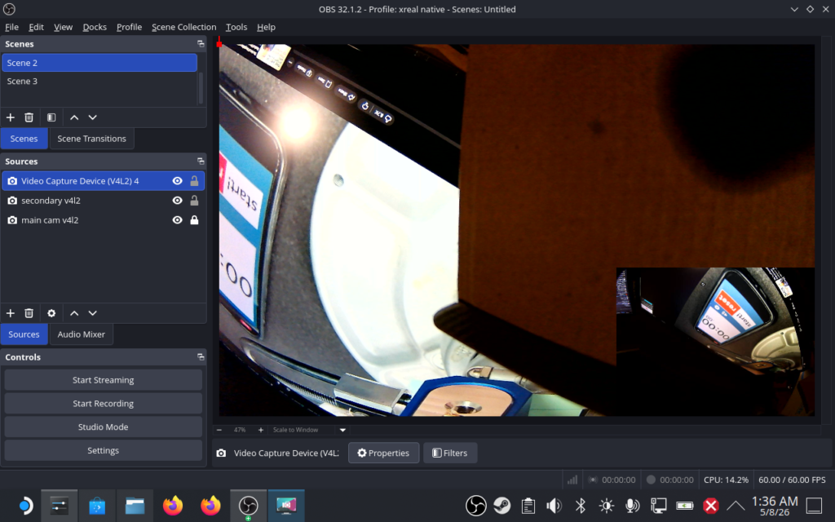Open the Docks menu
This screenshot has height=522, width=835.
[95, 27]
